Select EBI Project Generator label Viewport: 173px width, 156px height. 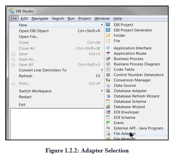pyautogui.click(x=133, y=30)
